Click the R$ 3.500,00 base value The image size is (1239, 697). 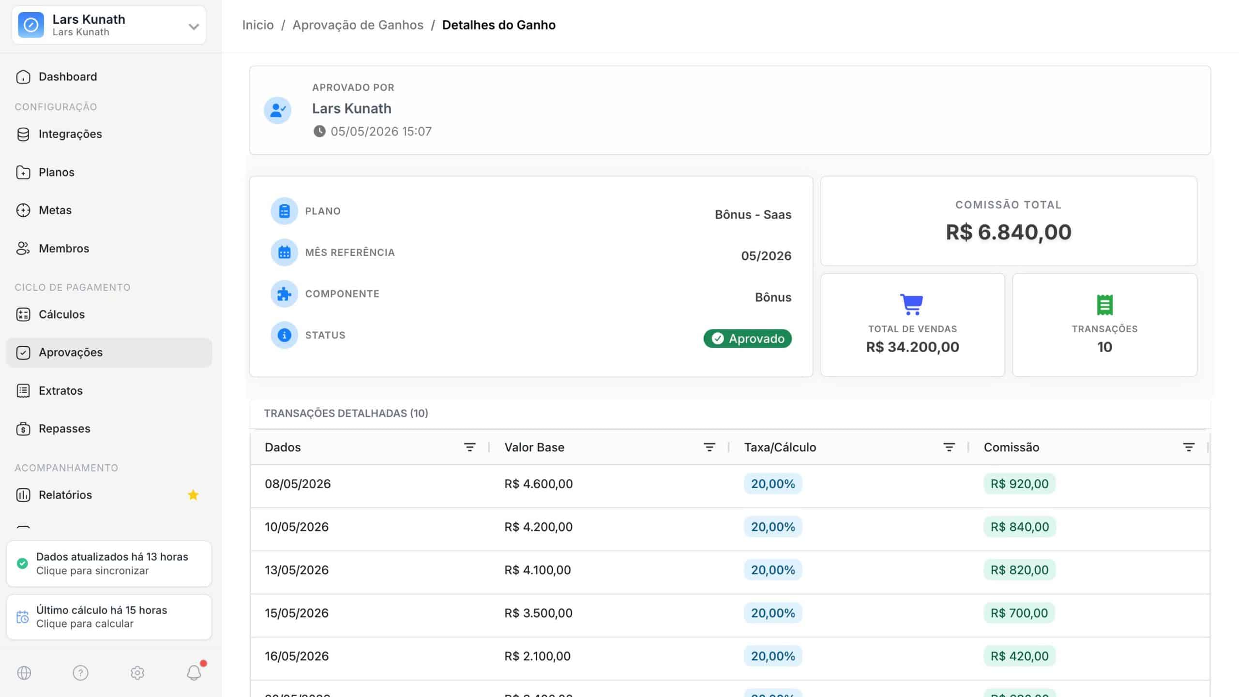coord(538,613)
